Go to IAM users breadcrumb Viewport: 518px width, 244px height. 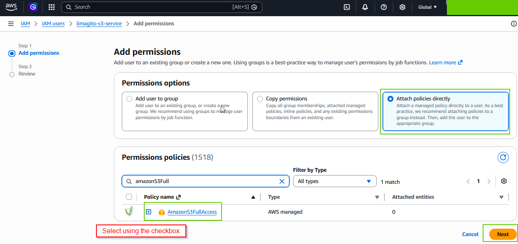click(x=53, y=24)
